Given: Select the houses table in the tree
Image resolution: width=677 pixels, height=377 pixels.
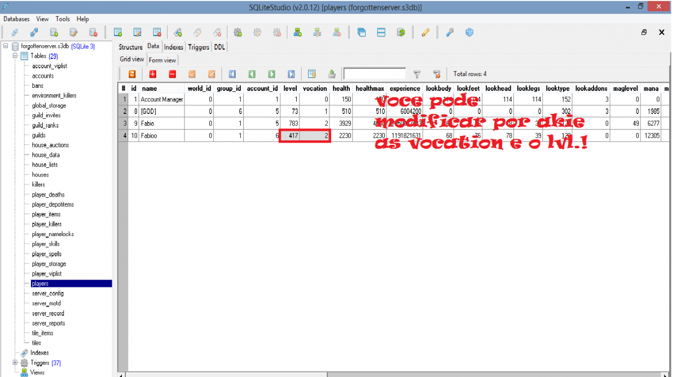Looking at the screenshot, I should coord(41,175).
